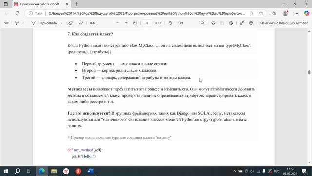Rotate the PDF page
312x176 pixels.
pos(170,23)
